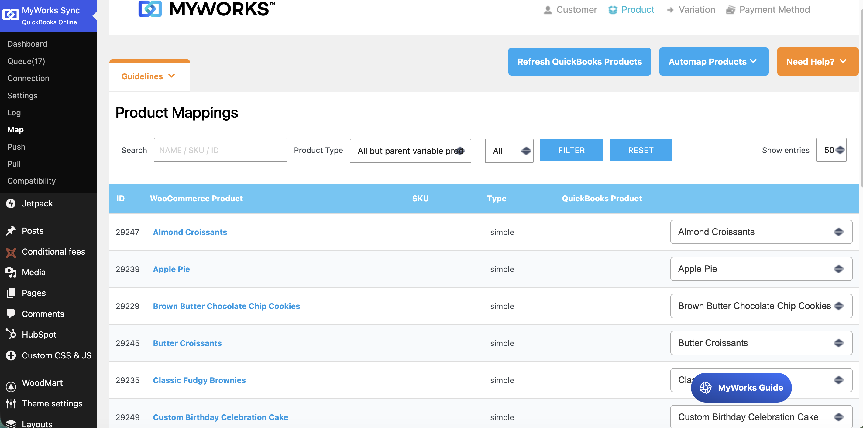
Task: Switch to the Variation mapping tab
Action: (691, 10)
